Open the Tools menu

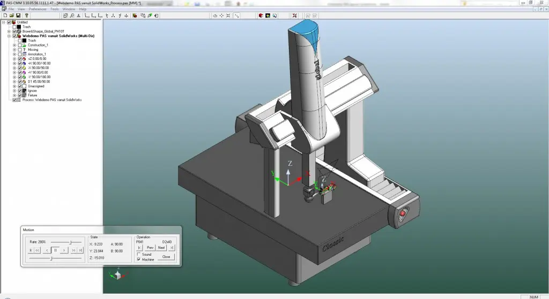pyautogui.click(x=55, y=9)
